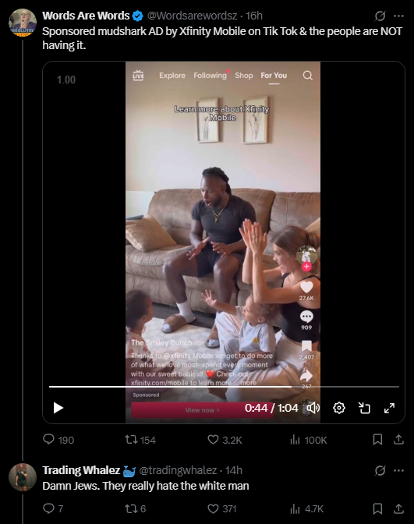Open more options on Trading Whalez reply
Screen dimensions: 414x524
click(x=399, y=470)
